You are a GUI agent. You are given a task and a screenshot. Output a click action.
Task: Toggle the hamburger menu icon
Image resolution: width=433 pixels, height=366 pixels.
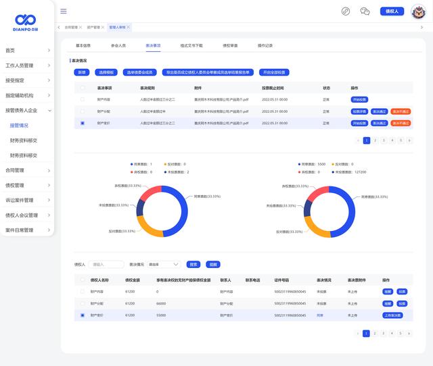64,11
